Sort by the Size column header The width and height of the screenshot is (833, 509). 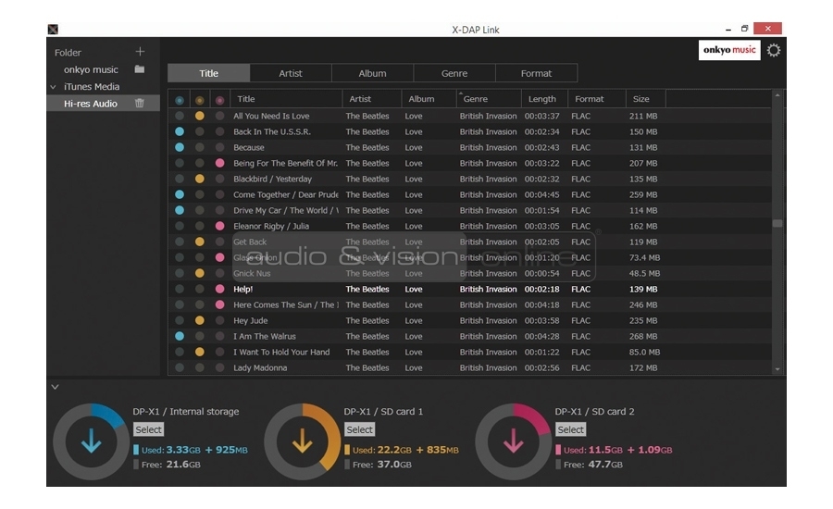pos(646,99)
